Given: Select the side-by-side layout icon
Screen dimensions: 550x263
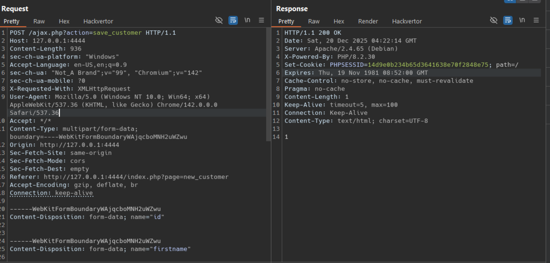Looking at the screenshot, I should (510, 1).
